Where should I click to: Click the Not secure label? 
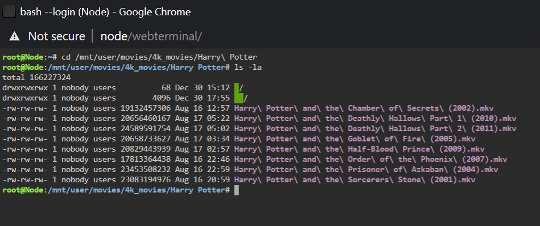tap(56, 36)
